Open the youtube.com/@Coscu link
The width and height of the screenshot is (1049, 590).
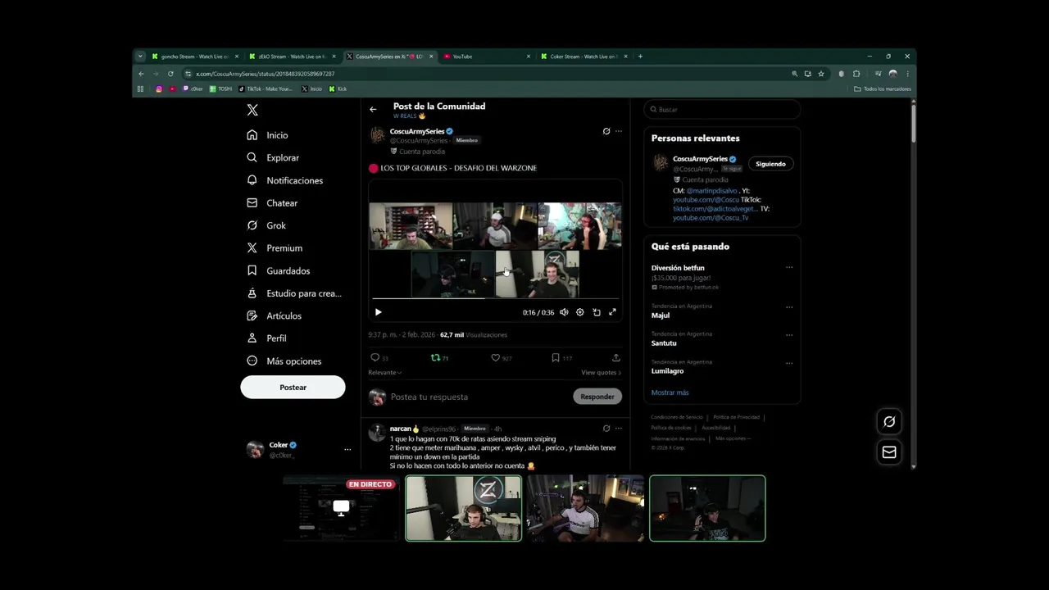706,200
